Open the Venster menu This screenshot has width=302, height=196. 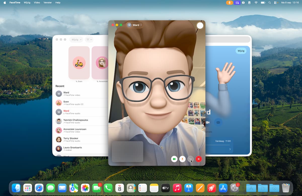48,3
